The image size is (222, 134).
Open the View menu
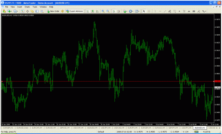[x=12, y=7]
